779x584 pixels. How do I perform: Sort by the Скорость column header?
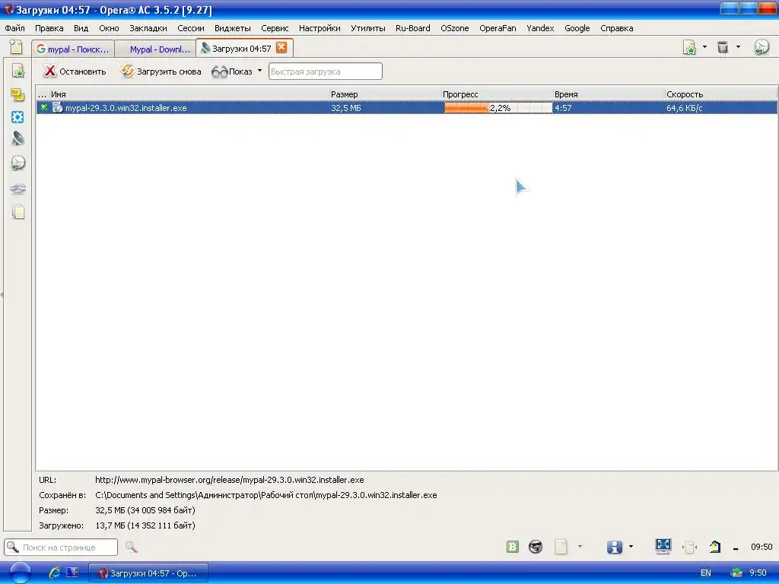(720, 94)
